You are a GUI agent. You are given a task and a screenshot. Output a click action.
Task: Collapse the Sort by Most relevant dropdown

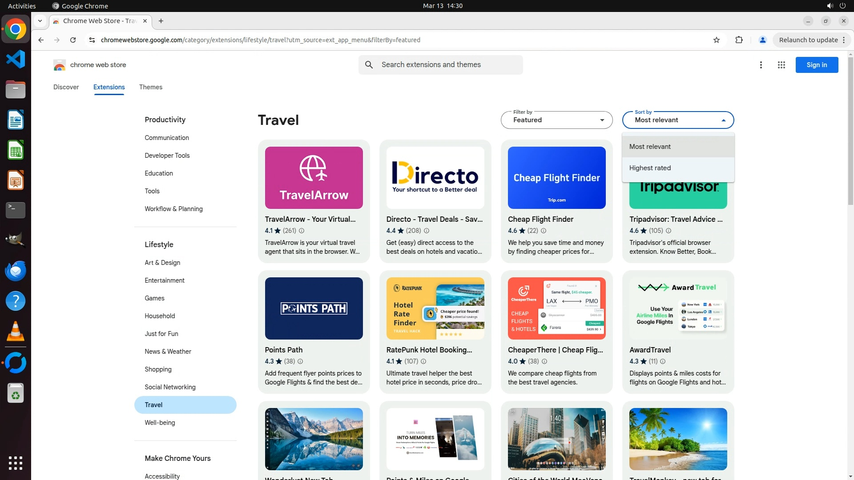coord(678,120)
